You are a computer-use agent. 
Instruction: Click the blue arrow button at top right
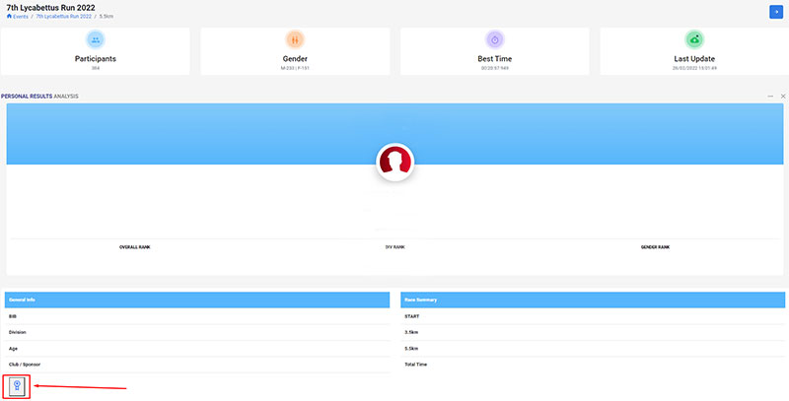(x=776, y=11)
